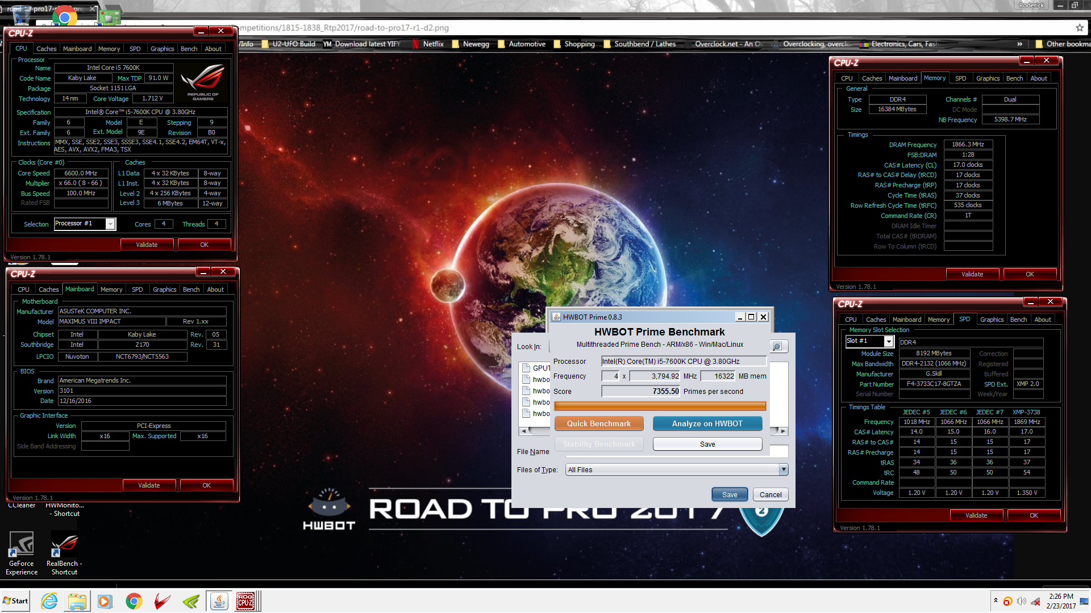Open the Slot #1 memory slot dropdown

[870, 341]
